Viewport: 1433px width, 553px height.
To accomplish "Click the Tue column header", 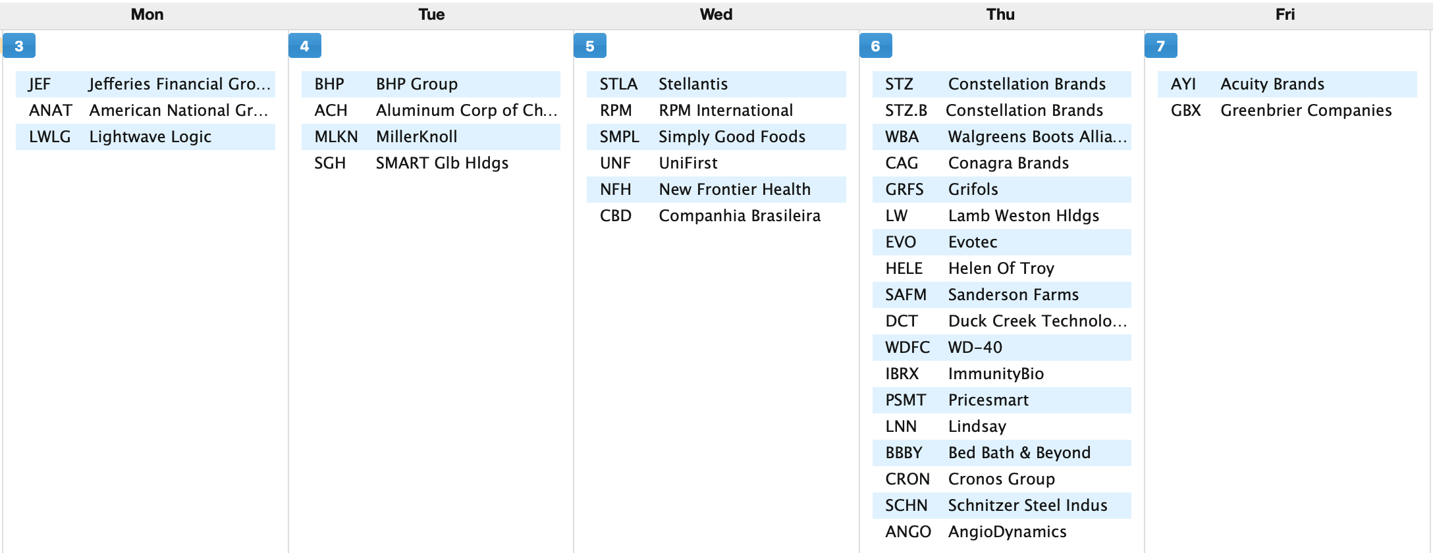I will tap(431, 14).
